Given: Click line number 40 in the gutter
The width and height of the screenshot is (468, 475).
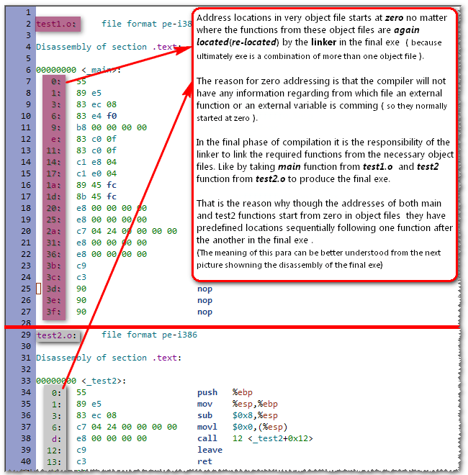Looking at the screenshot, I should click(26, 461).
